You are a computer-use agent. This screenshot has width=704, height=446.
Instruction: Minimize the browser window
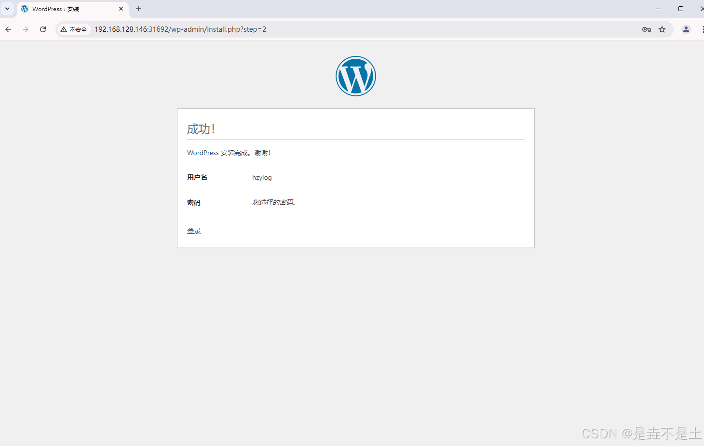[x=659, y=9]
